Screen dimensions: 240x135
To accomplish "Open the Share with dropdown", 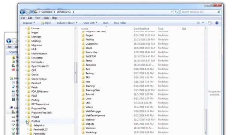I will 90,23.
